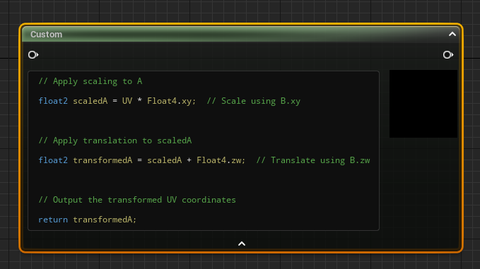Click empty graph grid outside the node
The width and height of the screenshot is (480, 269).
[x=239, y=11]
